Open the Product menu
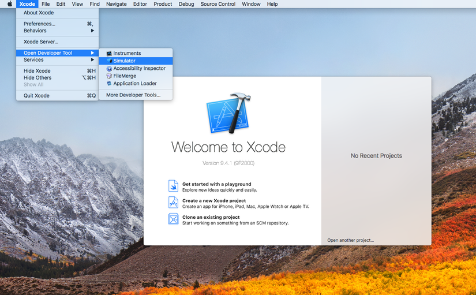476x295 pixels. tap(163, 4)
